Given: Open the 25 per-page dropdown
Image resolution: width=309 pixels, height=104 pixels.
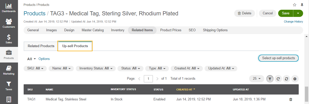Looking at the screenshot, I should coord(257,79).
